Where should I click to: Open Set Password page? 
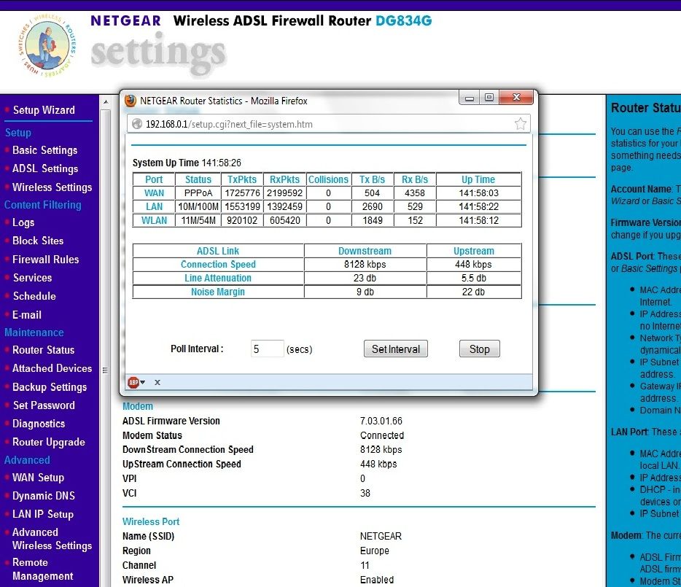click(x=44, y=405)
